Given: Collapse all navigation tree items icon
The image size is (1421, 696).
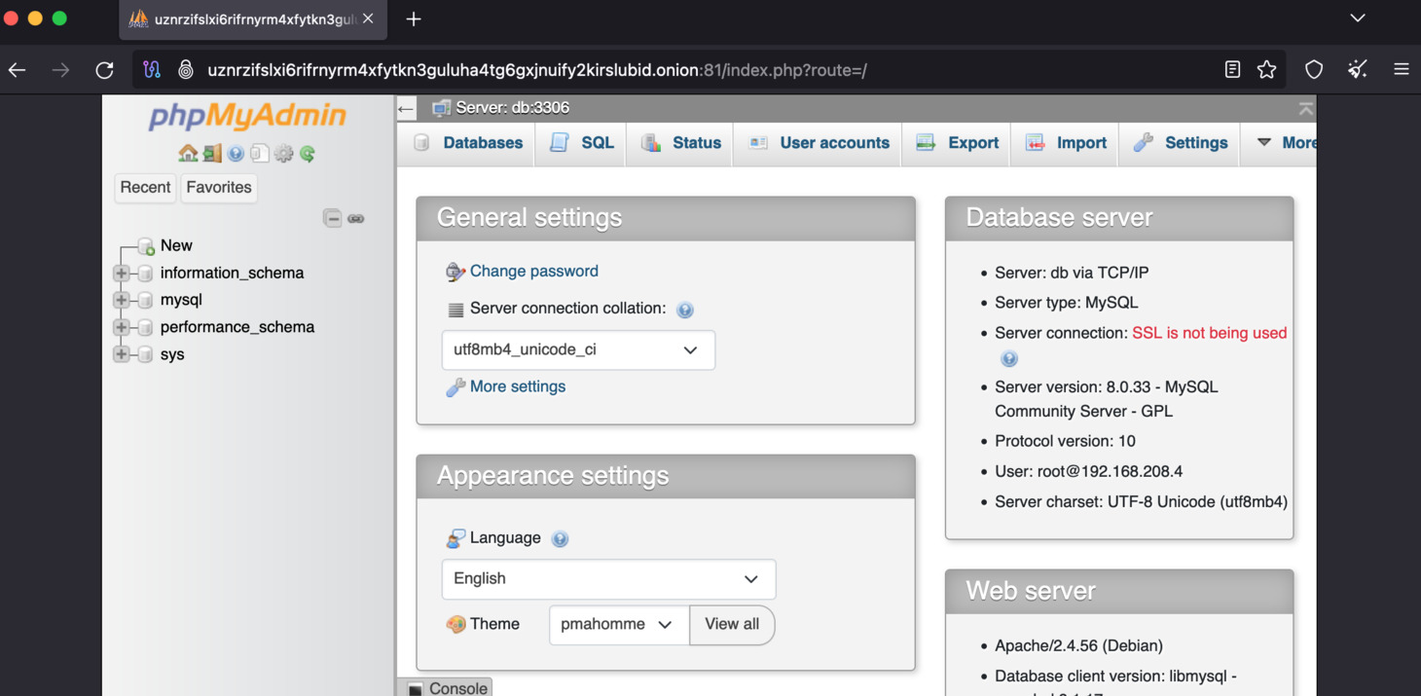Looking at the screenshot, I should [332, 218].
